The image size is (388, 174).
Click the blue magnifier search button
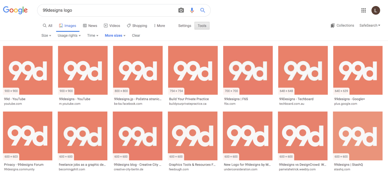click(x=203, y=10)
